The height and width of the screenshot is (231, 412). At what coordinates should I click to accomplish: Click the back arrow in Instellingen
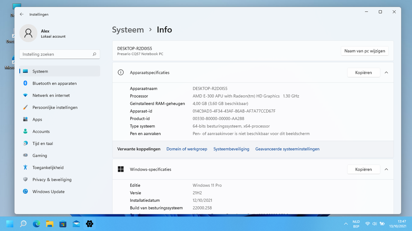pyautogui.click(x=22, y=14)
